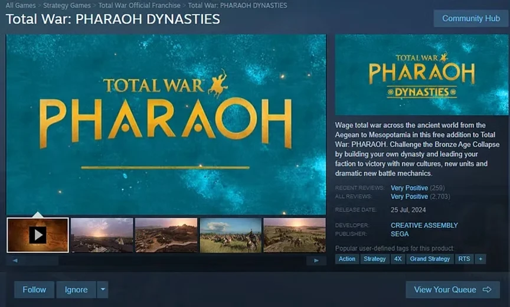Click the right arrow of the thumbnail scroller
Viewport: 510px width, 307px height.
pos(316,260)
